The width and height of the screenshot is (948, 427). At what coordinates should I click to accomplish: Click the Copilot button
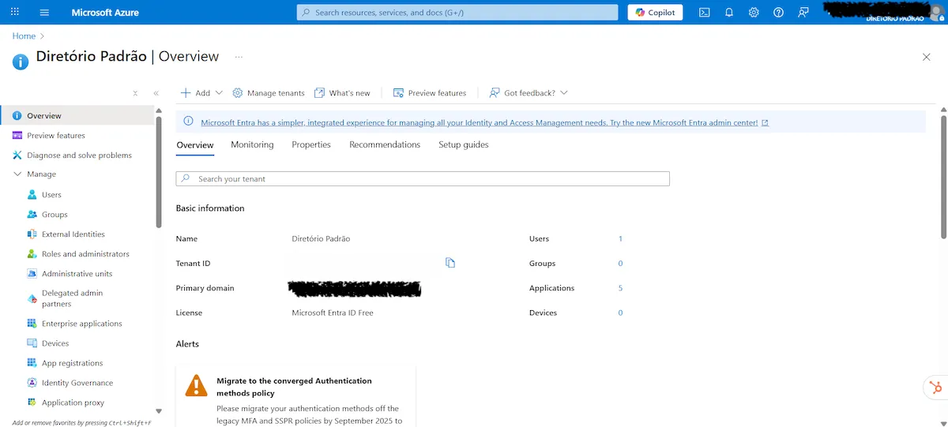[x=655, y=12]
